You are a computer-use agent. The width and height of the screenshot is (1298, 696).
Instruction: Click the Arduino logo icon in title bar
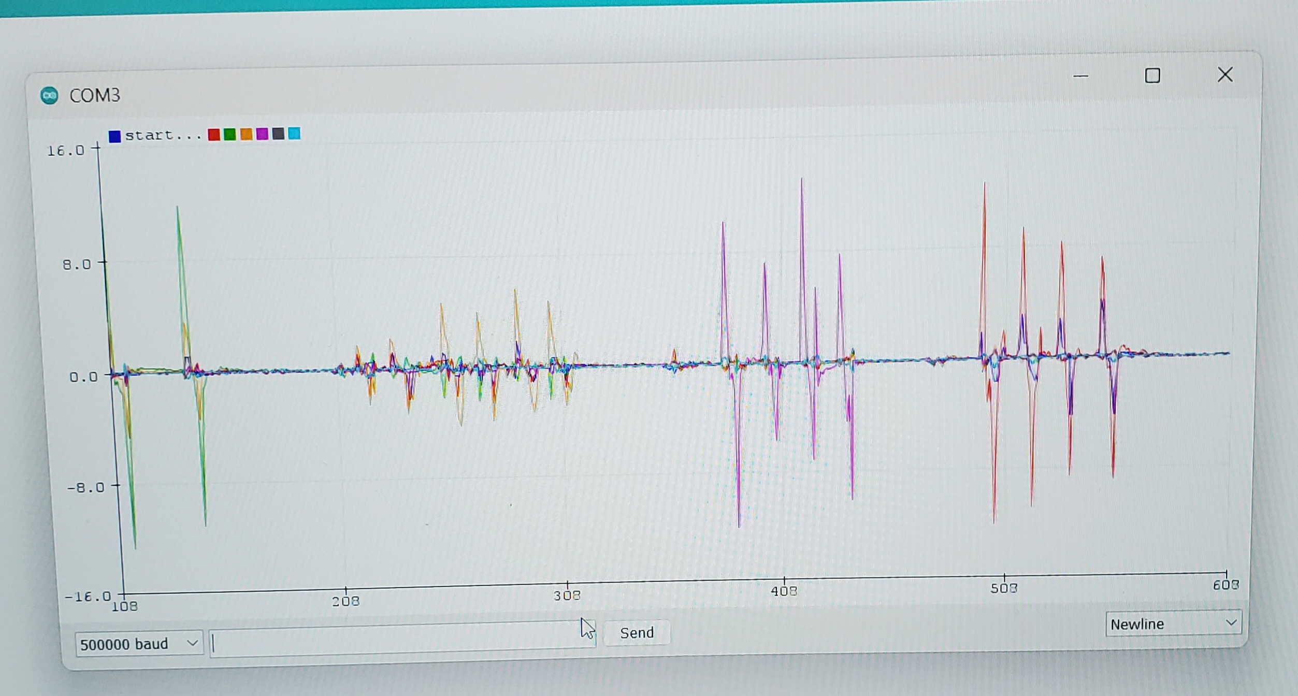click(50, 95)
